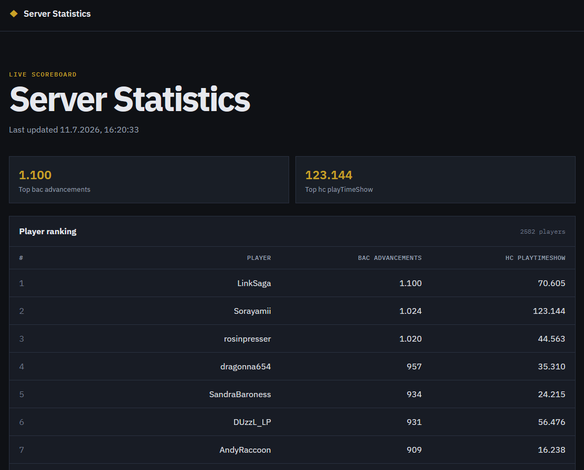Screen dimensions: 584x470
Task: Select player DUzzL_LP
Action: click(252, 422)
